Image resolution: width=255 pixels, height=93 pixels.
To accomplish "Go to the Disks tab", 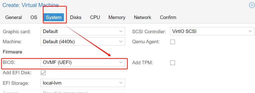I will [76, 17].
